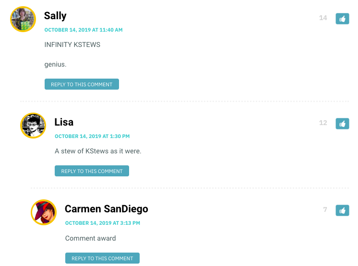Open Carmen's 3:13 PM comment permalink
This screenshot has width=358, height=266.
point(103,223)
